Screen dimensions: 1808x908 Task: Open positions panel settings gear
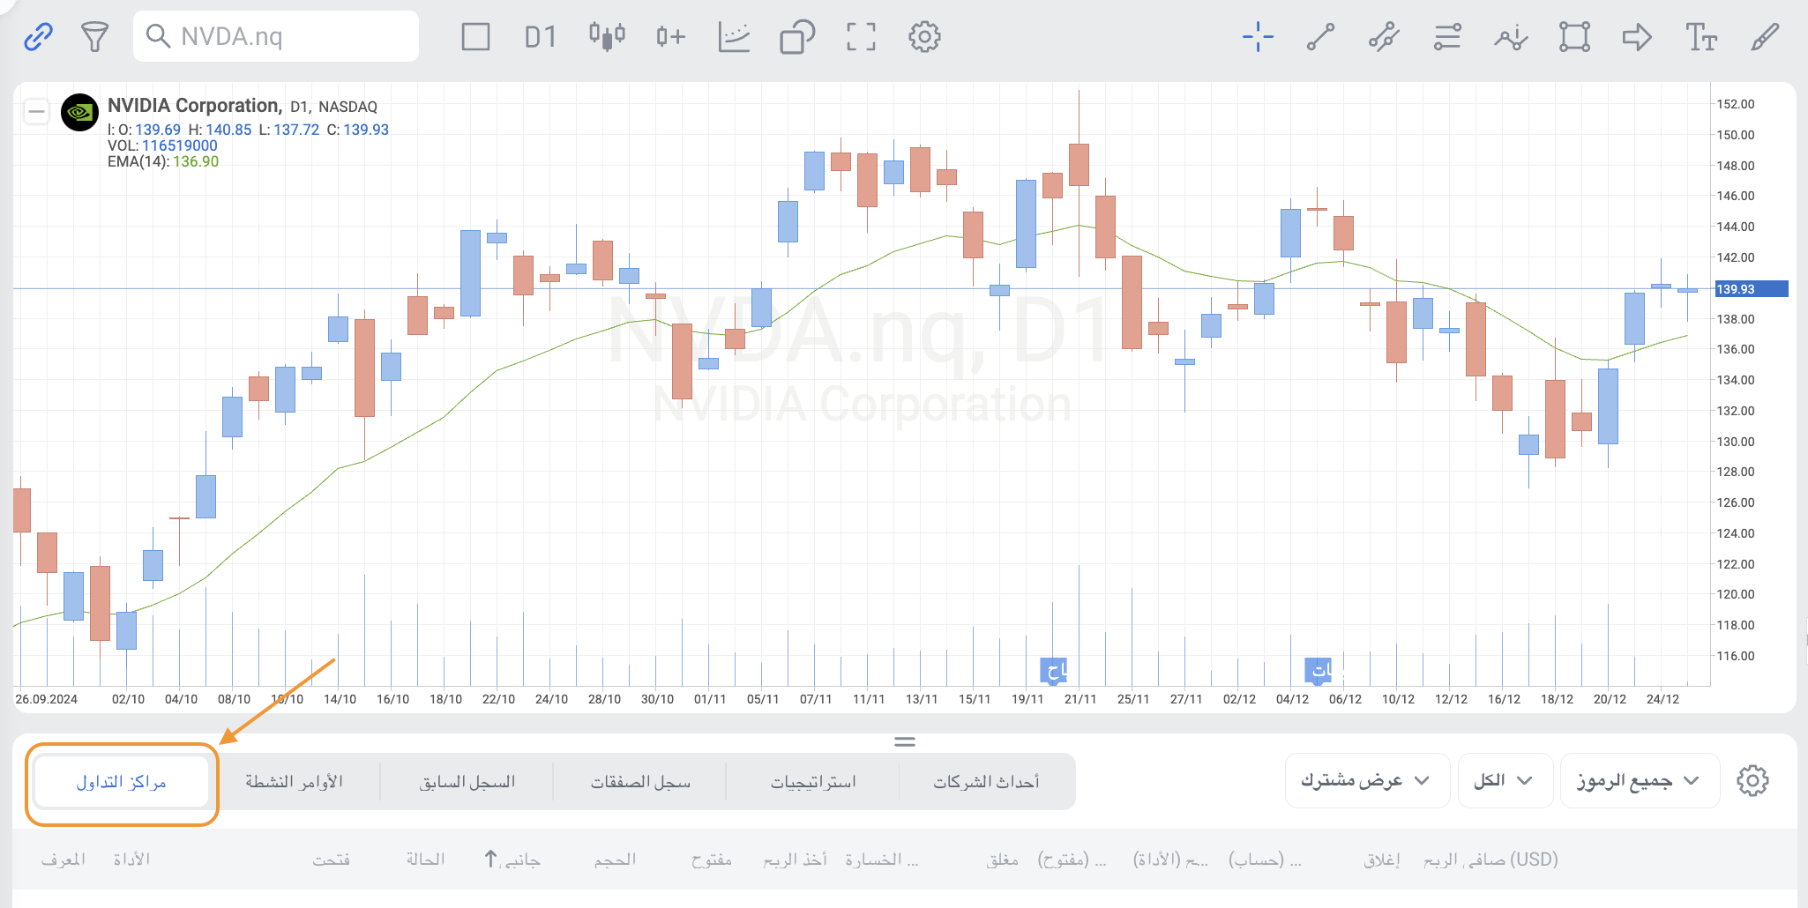click(1752, 780)
